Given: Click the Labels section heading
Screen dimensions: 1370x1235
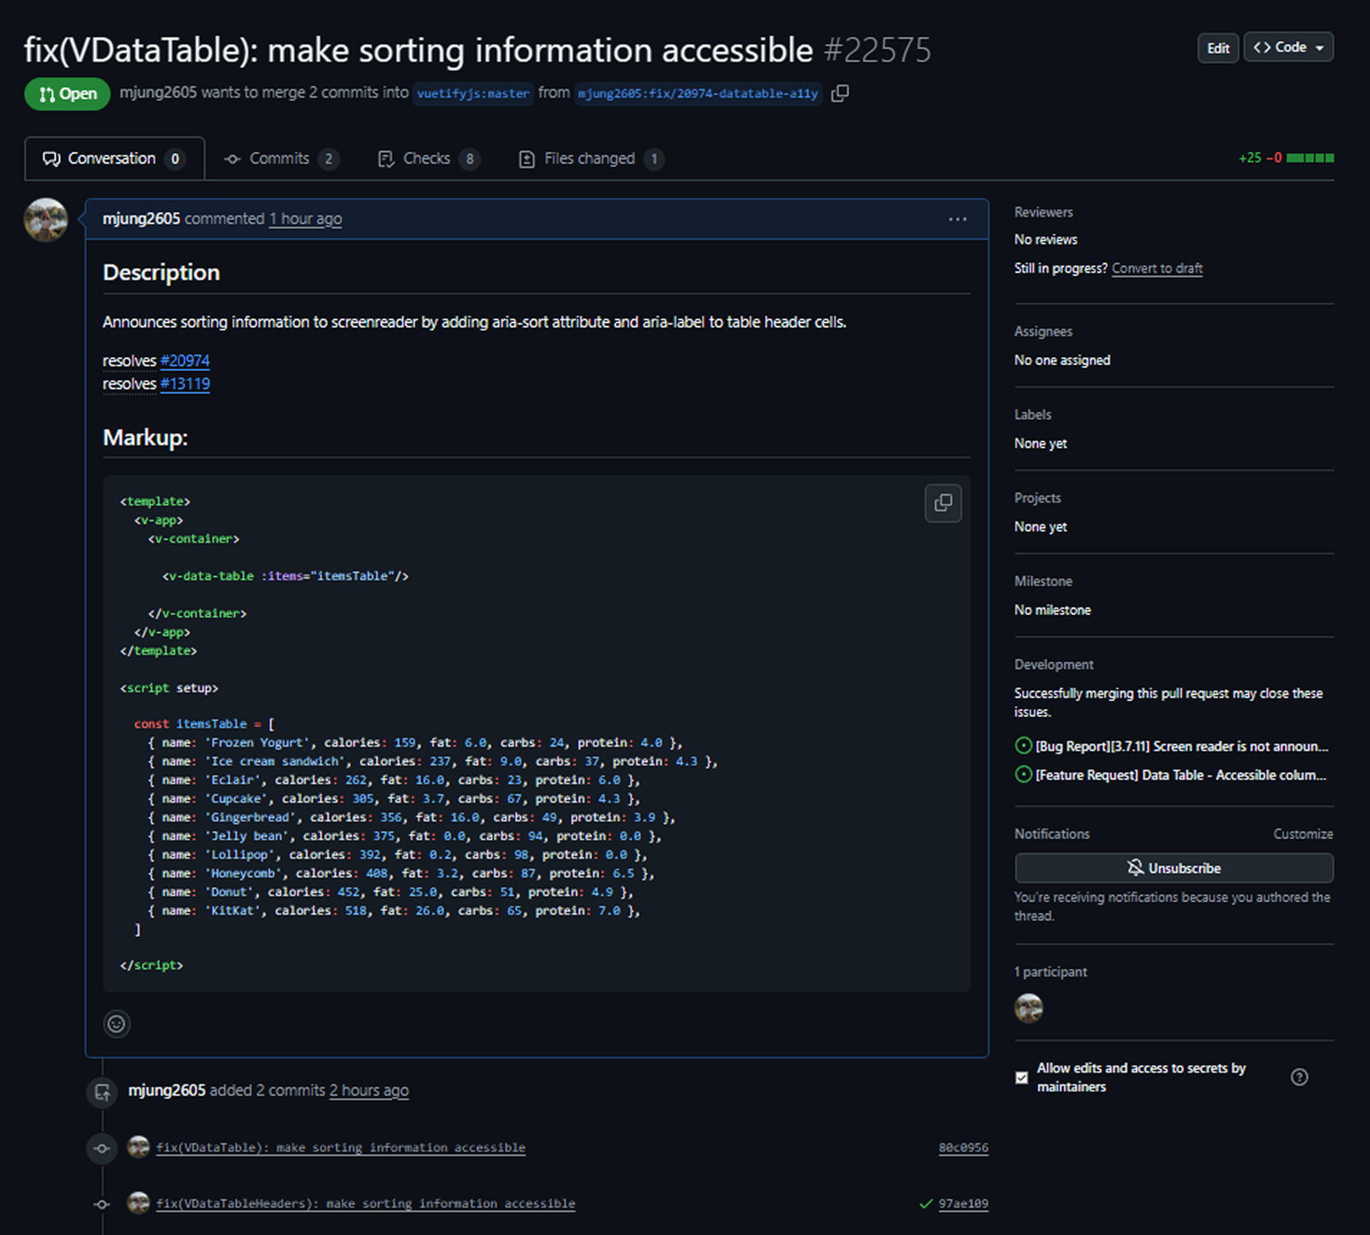Looking at the screenshot, I should pyautogui.click(x=1033, y=414).
